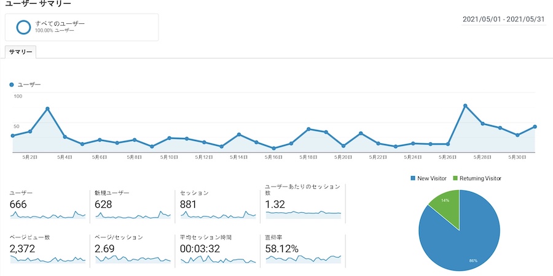This screenshot has width=553, height=276.
Task: Click the 直帰率 sparkline chart
Action: point(303,259)
